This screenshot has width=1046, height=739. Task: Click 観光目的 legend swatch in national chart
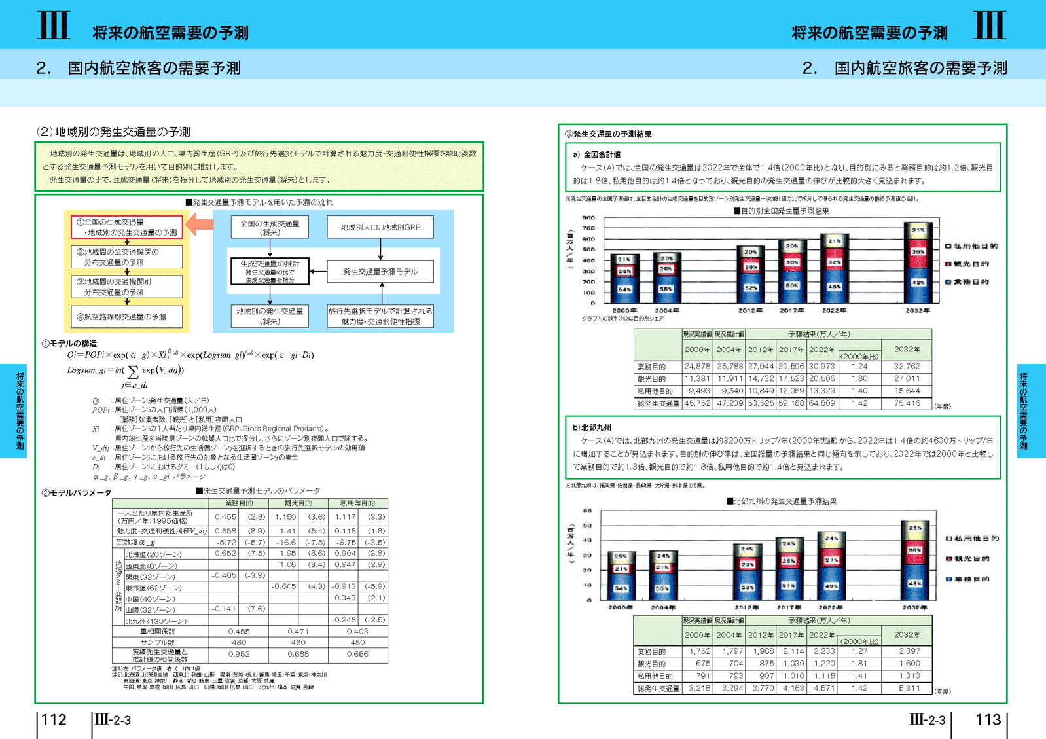pyautogui.click(x=948, y=264)
